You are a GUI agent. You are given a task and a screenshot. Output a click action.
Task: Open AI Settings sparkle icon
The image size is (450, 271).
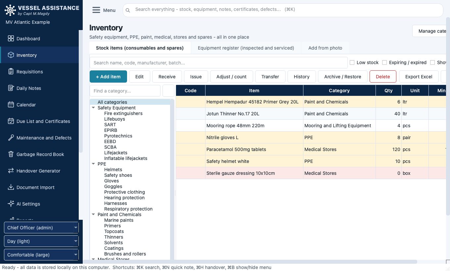click(11, 204)
